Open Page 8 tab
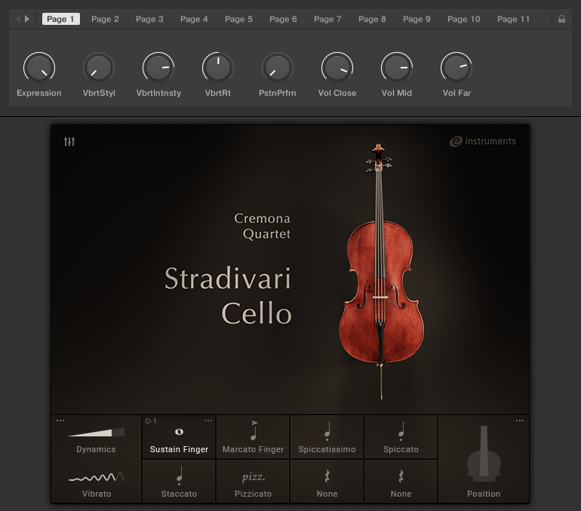Viewport: 581px width, 511px height. click(x=372, y=19)
